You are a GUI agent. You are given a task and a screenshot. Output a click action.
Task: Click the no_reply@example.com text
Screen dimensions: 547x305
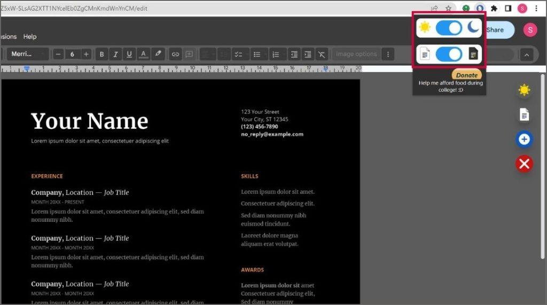(x=272, y=134)
